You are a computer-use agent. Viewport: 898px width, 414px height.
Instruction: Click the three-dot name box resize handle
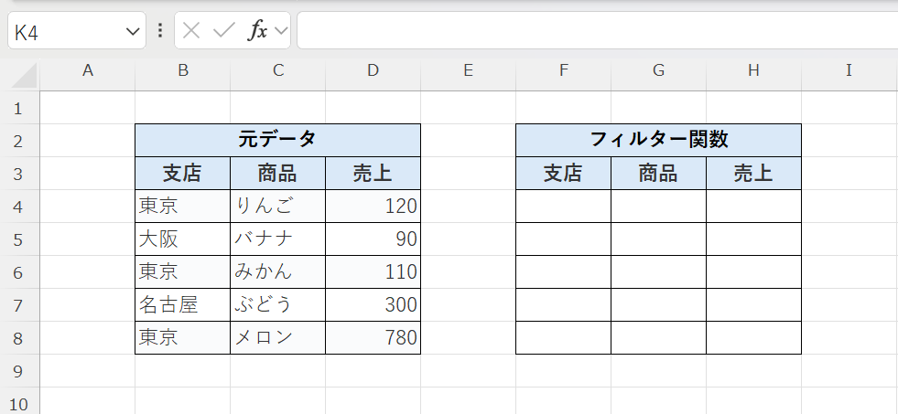(160, 30)
